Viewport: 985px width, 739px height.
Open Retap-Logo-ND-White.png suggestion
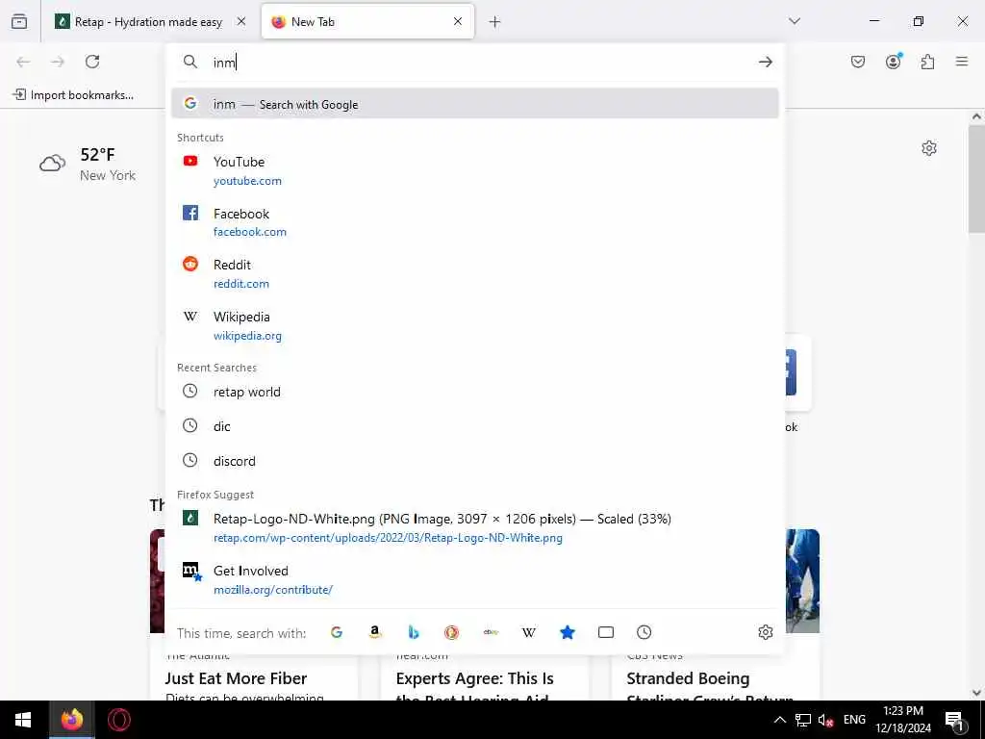tap(475, 528)
